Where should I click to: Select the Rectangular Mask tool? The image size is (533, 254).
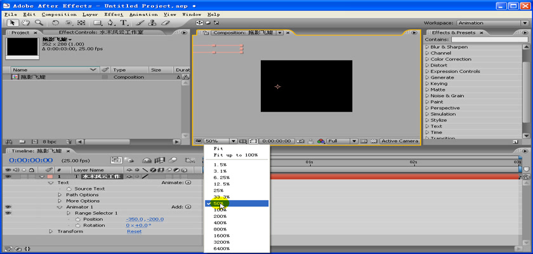(x=98, y=23)
